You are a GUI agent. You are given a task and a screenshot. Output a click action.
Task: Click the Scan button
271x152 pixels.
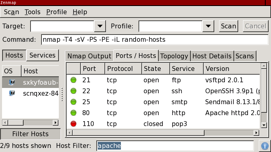228,26
